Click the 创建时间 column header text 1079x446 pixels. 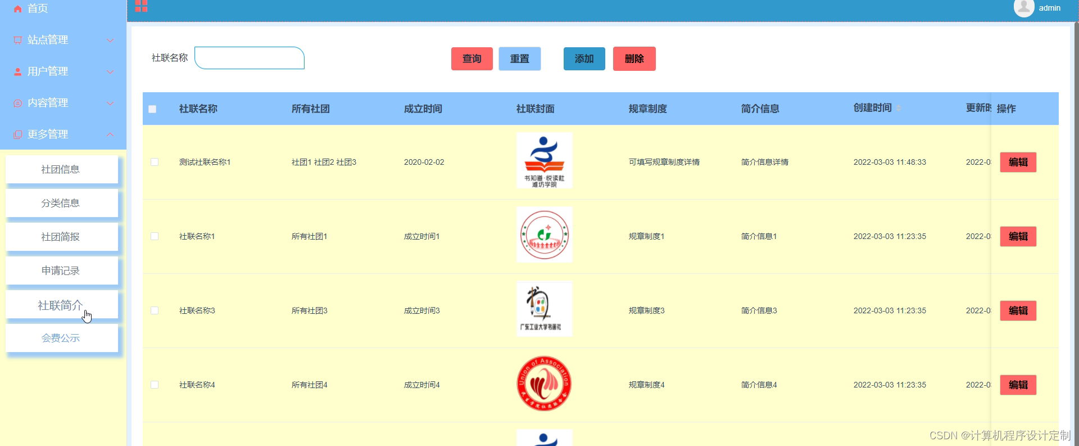tap(873, 108)
